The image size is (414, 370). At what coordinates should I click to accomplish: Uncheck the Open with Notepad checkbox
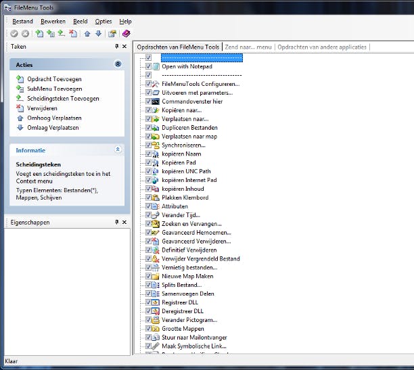click(x=148, y=66)
